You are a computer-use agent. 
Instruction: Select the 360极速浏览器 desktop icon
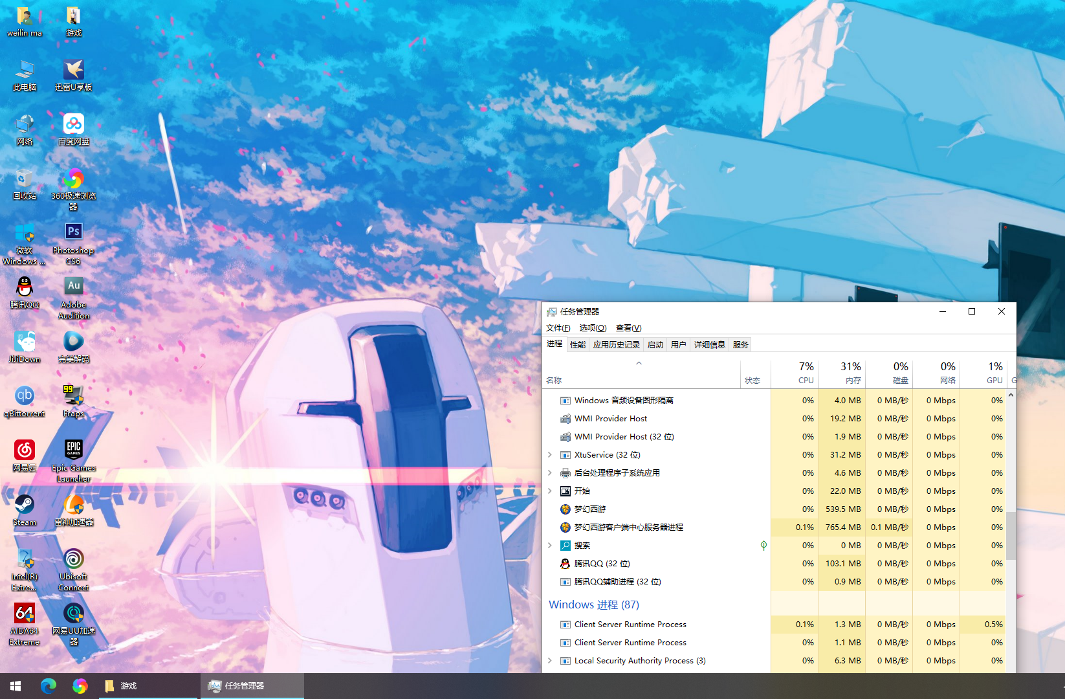coord(74,190)
